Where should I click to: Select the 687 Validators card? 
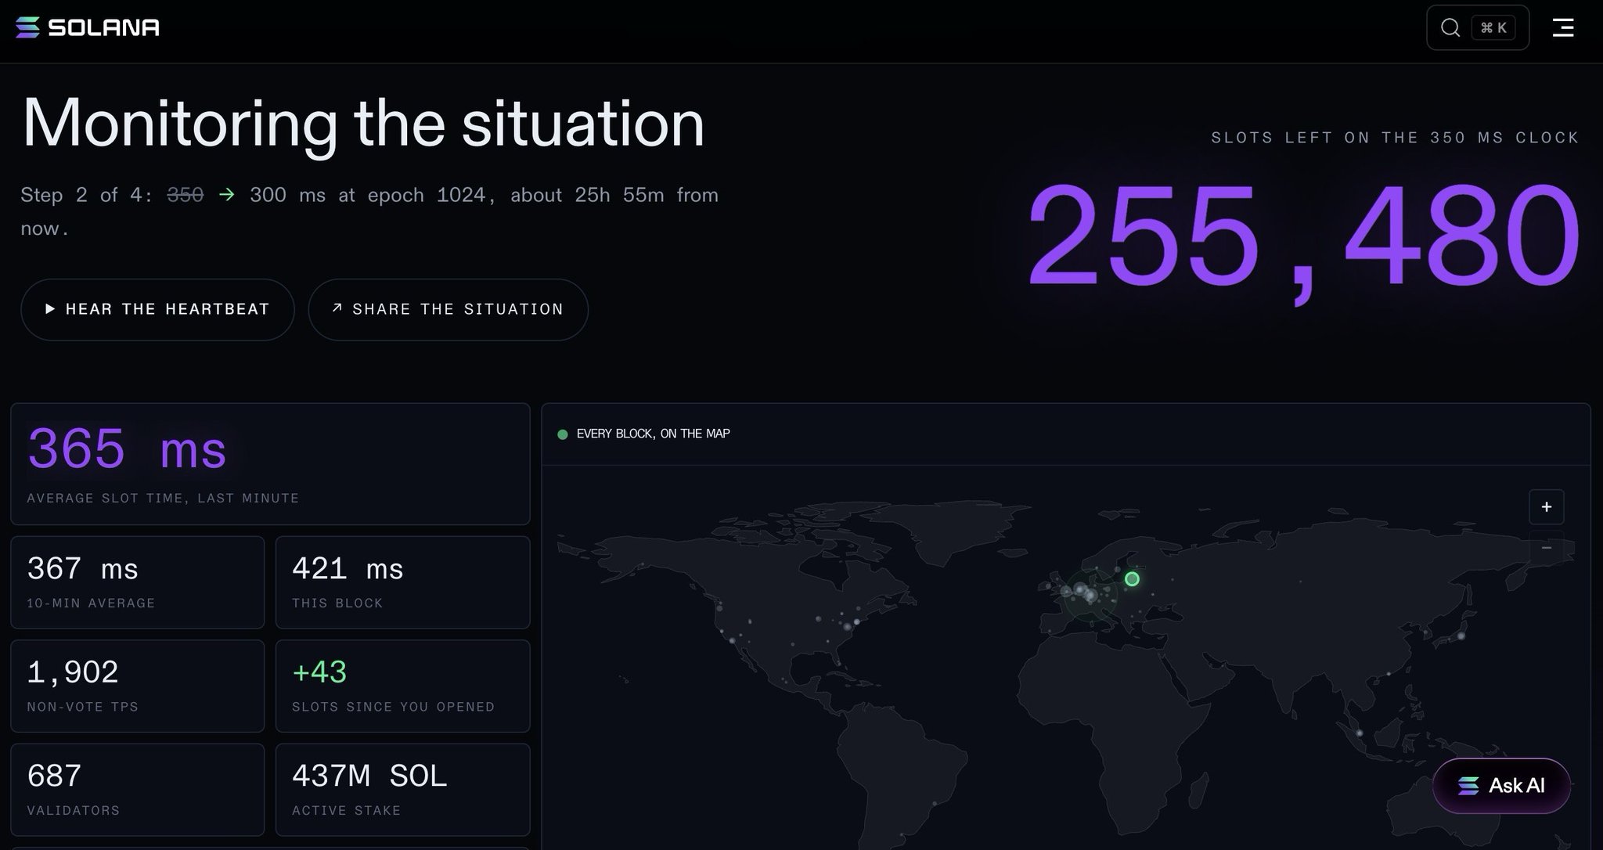(138, 790)
